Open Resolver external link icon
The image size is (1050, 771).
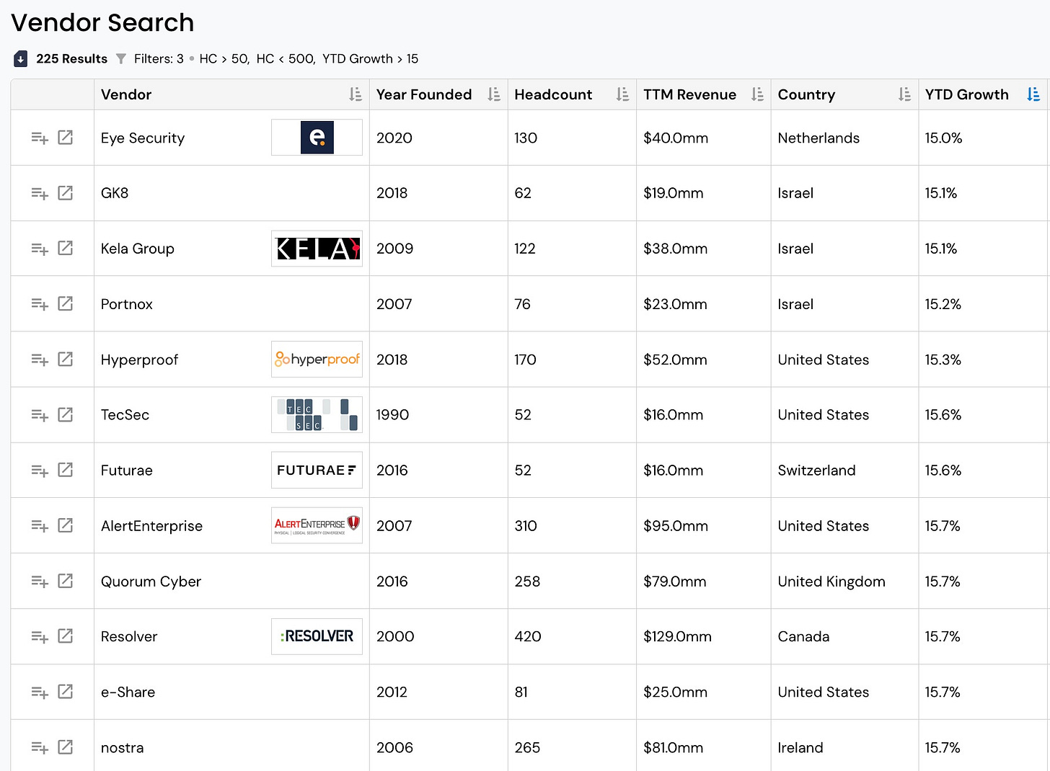tap(66, 636)
